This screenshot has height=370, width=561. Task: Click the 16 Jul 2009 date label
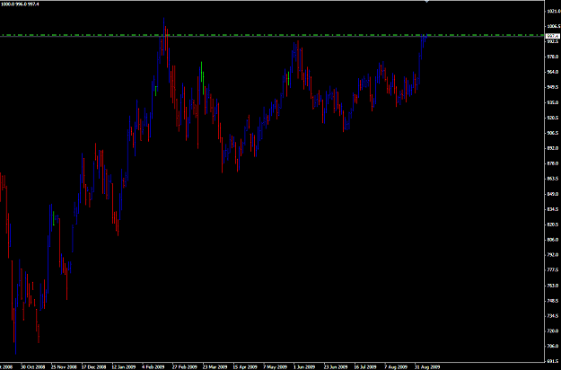(365, 366)
